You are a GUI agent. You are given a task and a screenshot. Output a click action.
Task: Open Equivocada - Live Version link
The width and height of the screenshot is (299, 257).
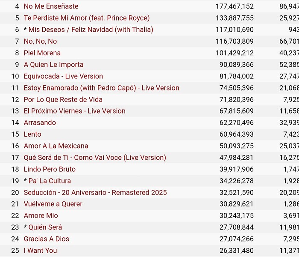[x=63, y=76]
